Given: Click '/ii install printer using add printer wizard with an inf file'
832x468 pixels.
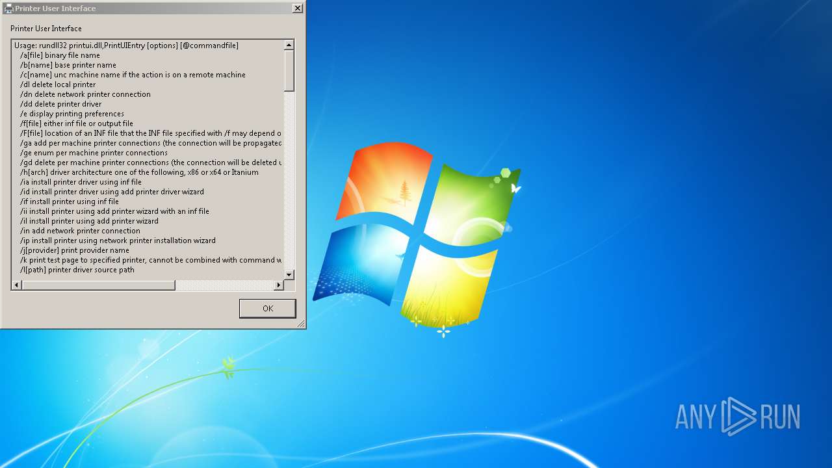Looking at the screenshot, I should pyautogui.click(x=114, y=211).
